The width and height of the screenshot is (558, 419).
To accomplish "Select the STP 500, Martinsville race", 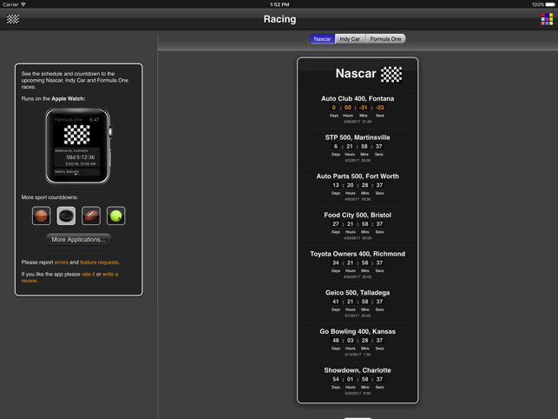I will tap(358, 149).
